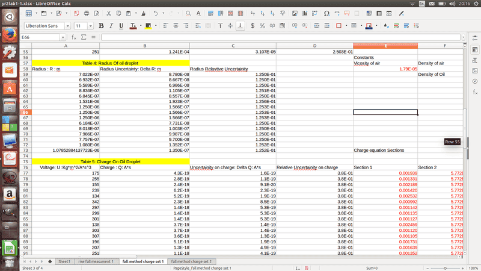Apply currency format with dollar icon
The width and height of the screenshot is (481, 271).
coord(253,26)
